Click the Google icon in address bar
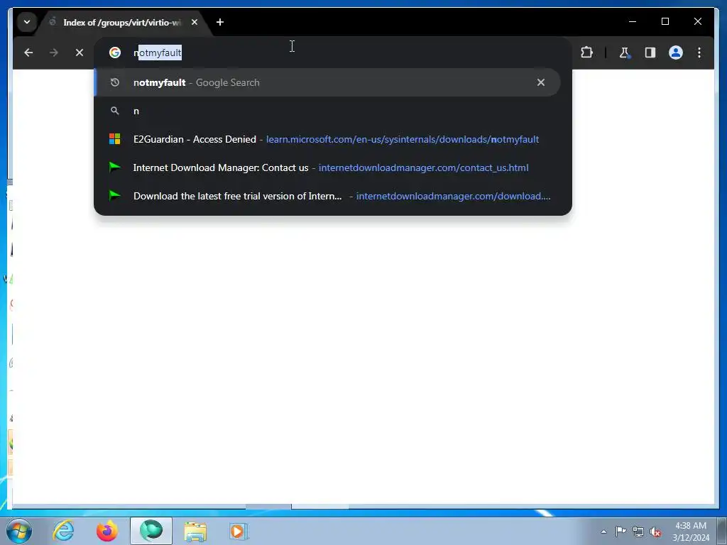This screenshot has height=545, width=727. click(x=114, y=53)
